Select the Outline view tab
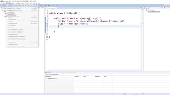Viewport: 170px width, 95px height. coord(147,8)
